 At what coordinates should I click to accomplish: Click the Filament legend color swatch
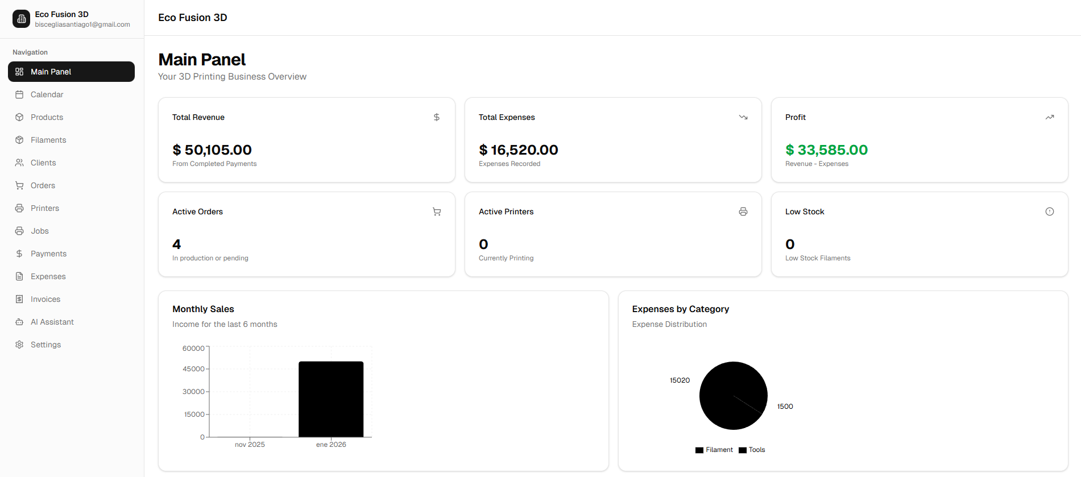[x=699, y=450]
